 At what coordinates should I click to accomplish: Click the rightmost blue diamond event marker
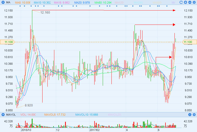point(167,6)
